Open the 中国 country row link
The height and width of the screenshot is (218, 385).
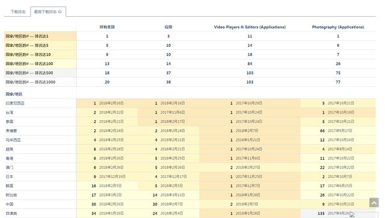[10, 204]
